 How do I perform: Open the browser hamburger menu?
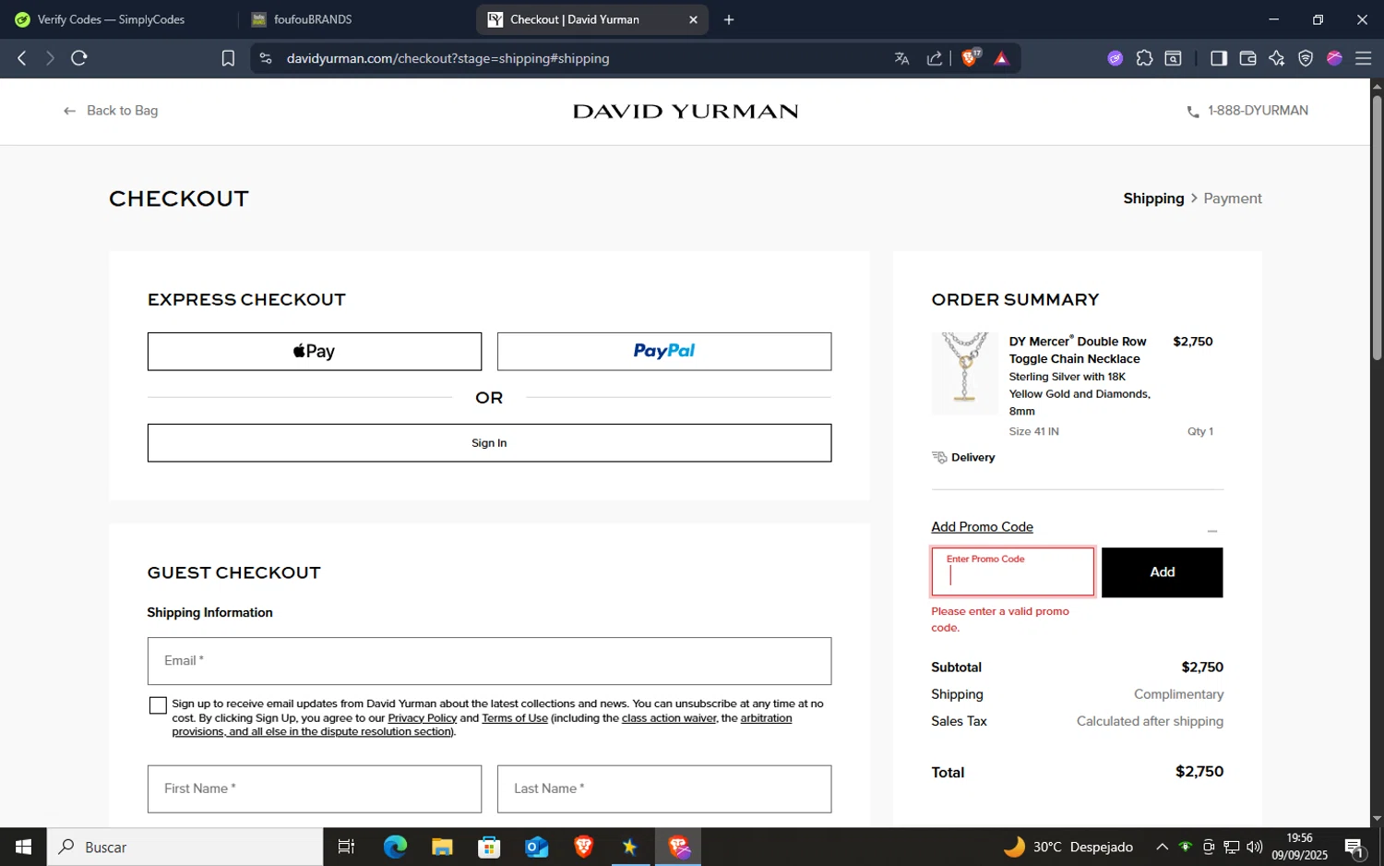pos(1363,58)
